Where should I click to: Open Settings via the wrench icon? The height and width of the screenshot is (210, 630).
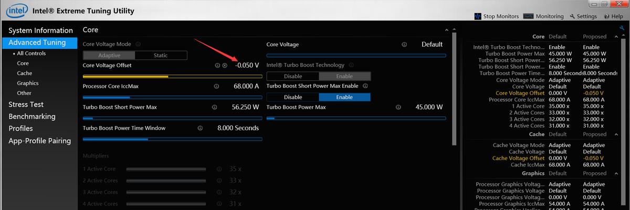coord(572,16)
